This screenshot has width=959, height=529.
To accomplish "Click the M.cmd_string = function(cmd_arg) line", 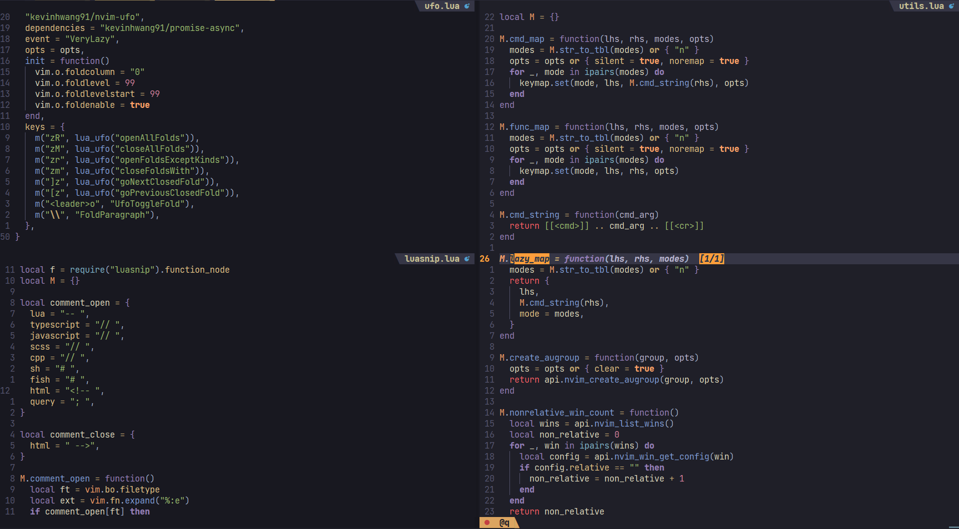I will [x=579, y=215].
